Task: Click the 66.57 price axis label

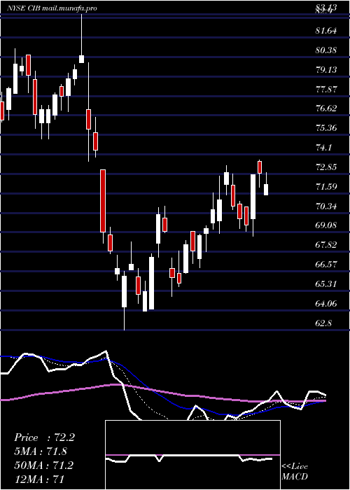Action: coord(326,265)
